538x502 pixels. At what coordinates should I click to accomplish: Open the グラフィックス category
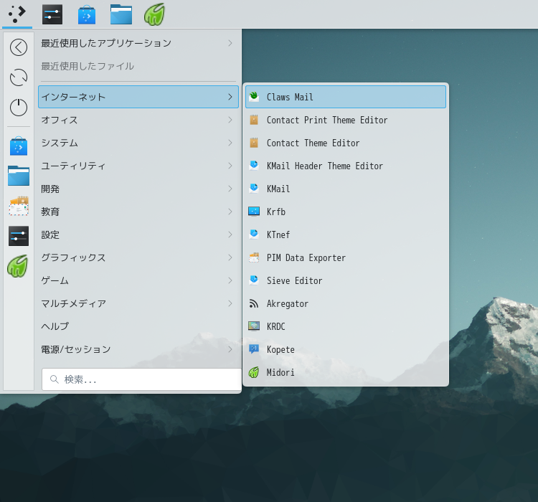pos(138,257)
